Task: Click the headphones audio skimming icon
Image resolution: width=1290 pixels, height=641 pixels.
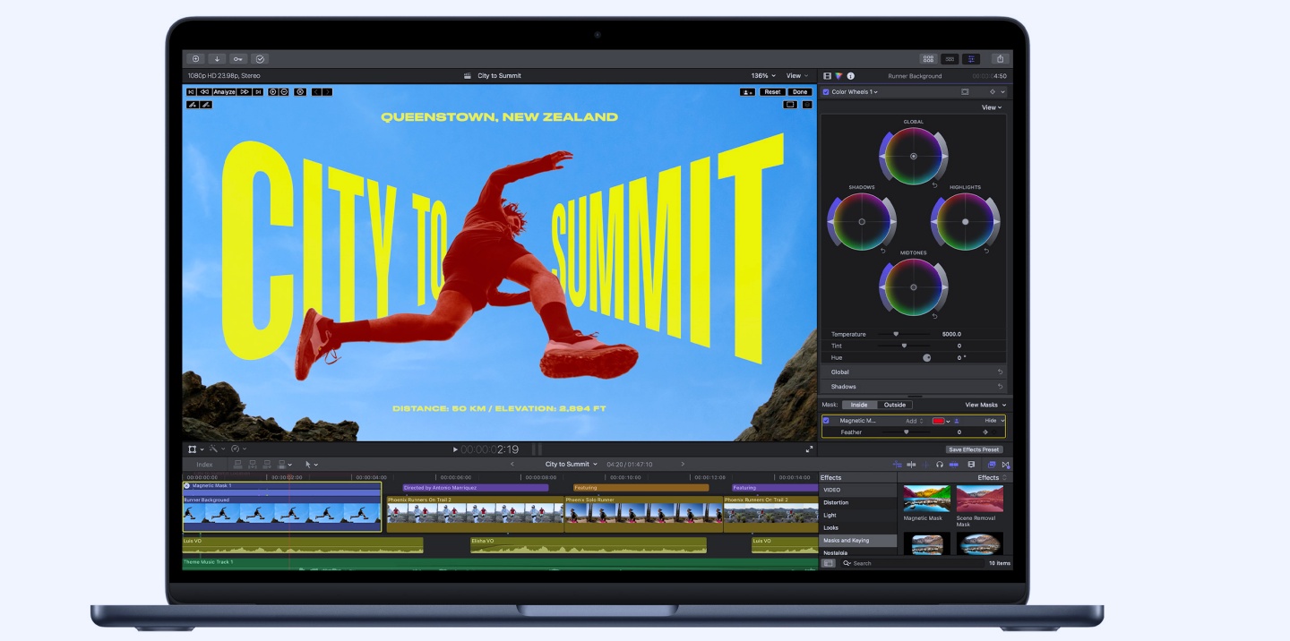Action: tap(940, 465)
